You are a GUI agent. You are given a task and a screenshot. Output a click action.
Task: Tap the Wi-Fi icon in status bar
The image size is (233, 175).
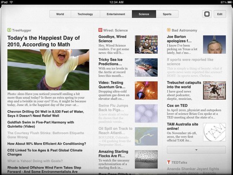pos(11,2)
